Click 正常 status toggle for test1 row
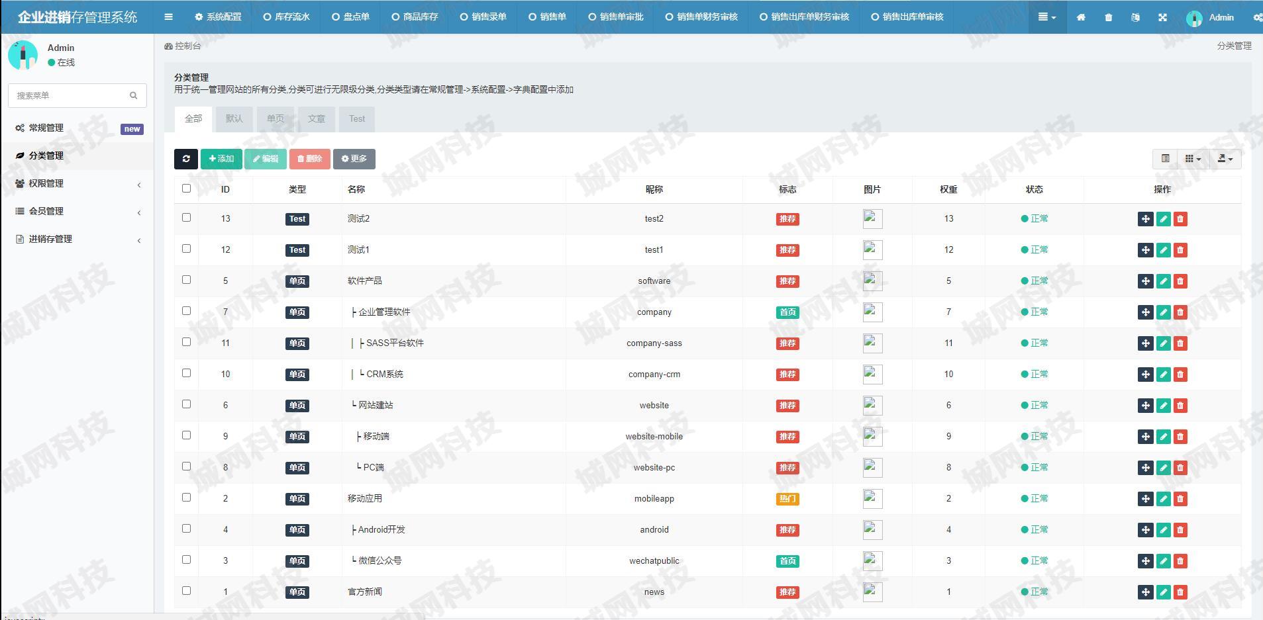Screen dimensions: 1263x620 pyautogui.click(x=1035, y=250)
